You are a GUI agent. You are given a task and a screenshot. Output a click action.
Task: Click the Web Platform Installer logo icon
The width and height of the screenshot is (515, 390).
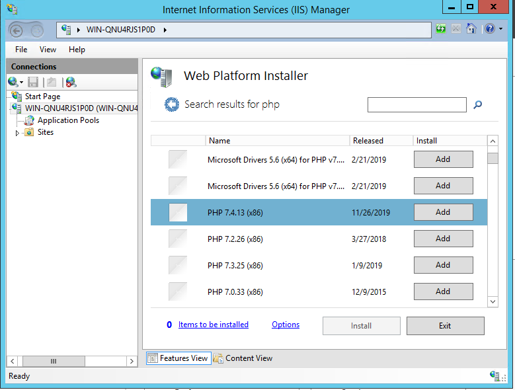coord(161,77)
